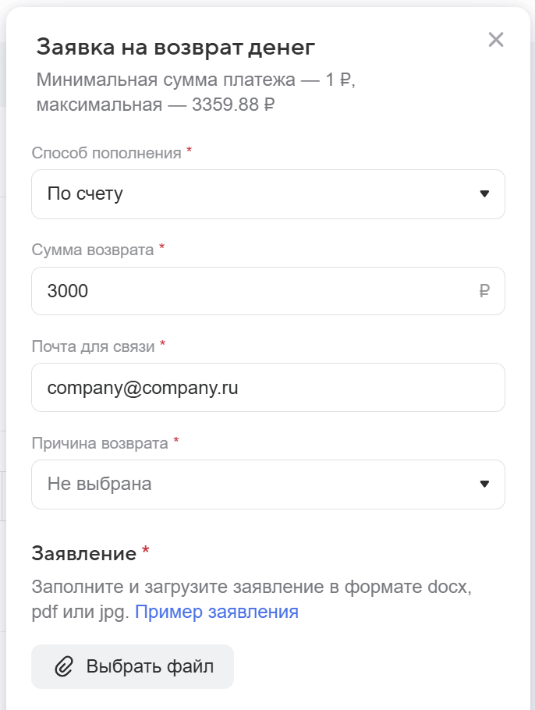
Task: Click the ruble sign in amount field
Action: [x=484, y=292]
